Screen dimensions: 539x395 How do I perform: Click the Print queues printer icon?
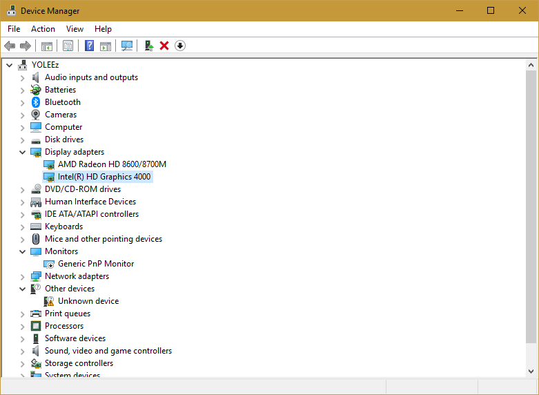pyautogui.click(x=36, y=314)
